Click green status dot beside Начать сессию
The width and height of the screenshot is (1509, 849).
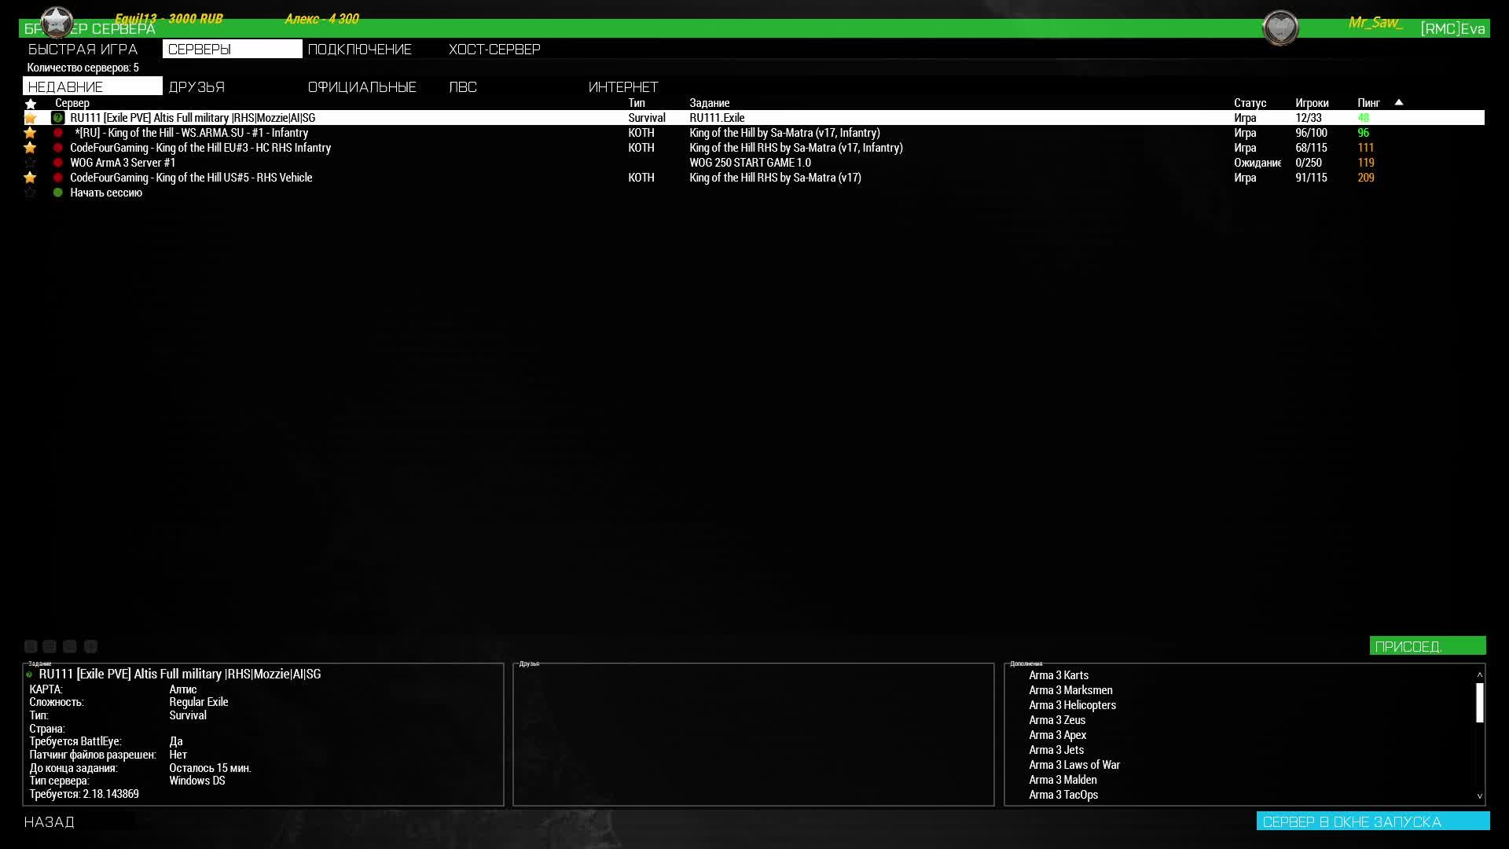(x=57, y=193)
